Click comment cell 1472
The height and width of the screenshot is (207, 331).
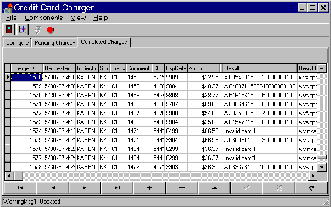coord(139,167)
